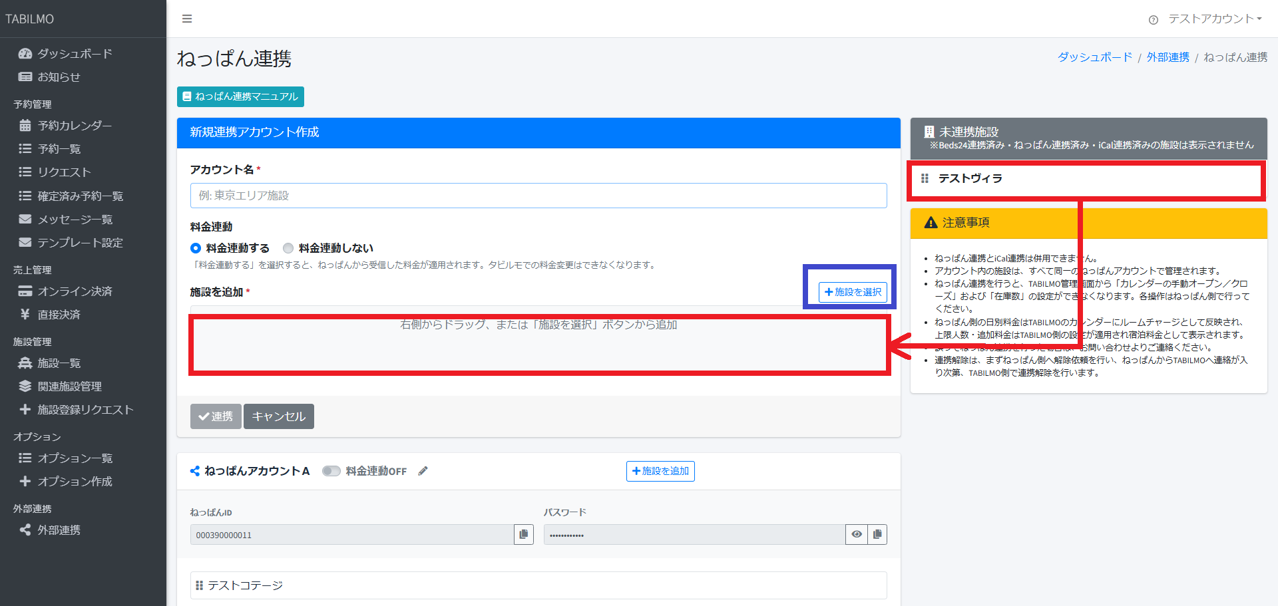Viewport: 1278px width, 606px height.
Task: Click the ＋施設を選択 button
Action: [x=853, y=292]
